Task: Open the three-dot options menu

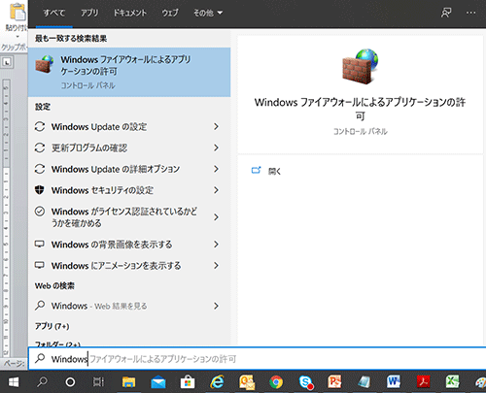Action: (x=470, y=13)
